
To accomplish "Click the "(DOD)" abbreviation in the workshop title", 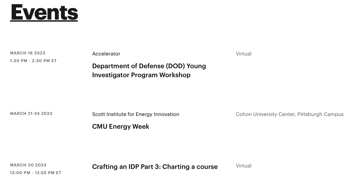I will click(175, 66).
